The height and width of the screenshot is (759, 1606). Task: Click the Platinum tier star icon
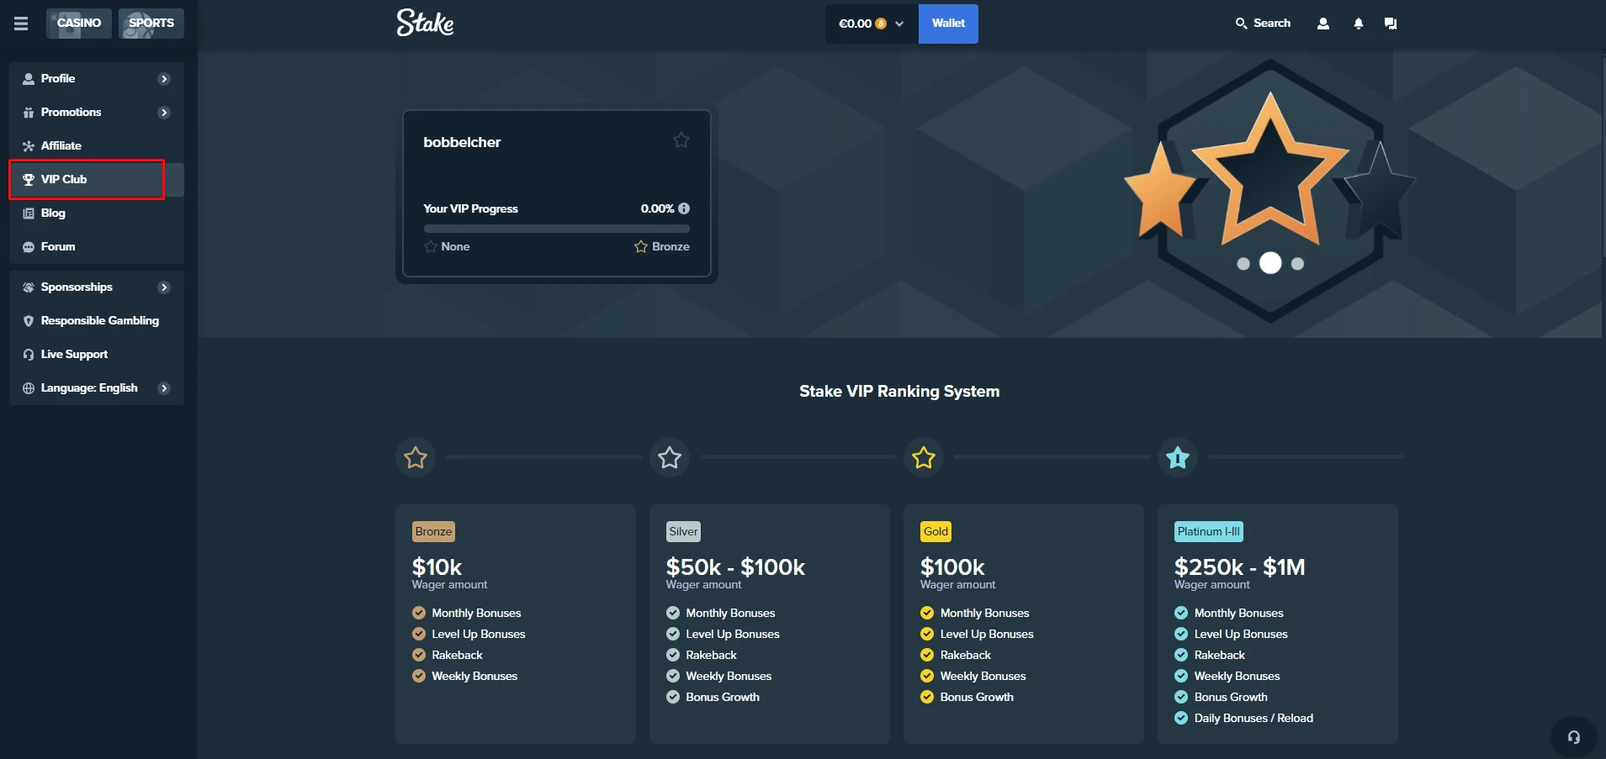pyautogui.click(x=1177, y=457)
